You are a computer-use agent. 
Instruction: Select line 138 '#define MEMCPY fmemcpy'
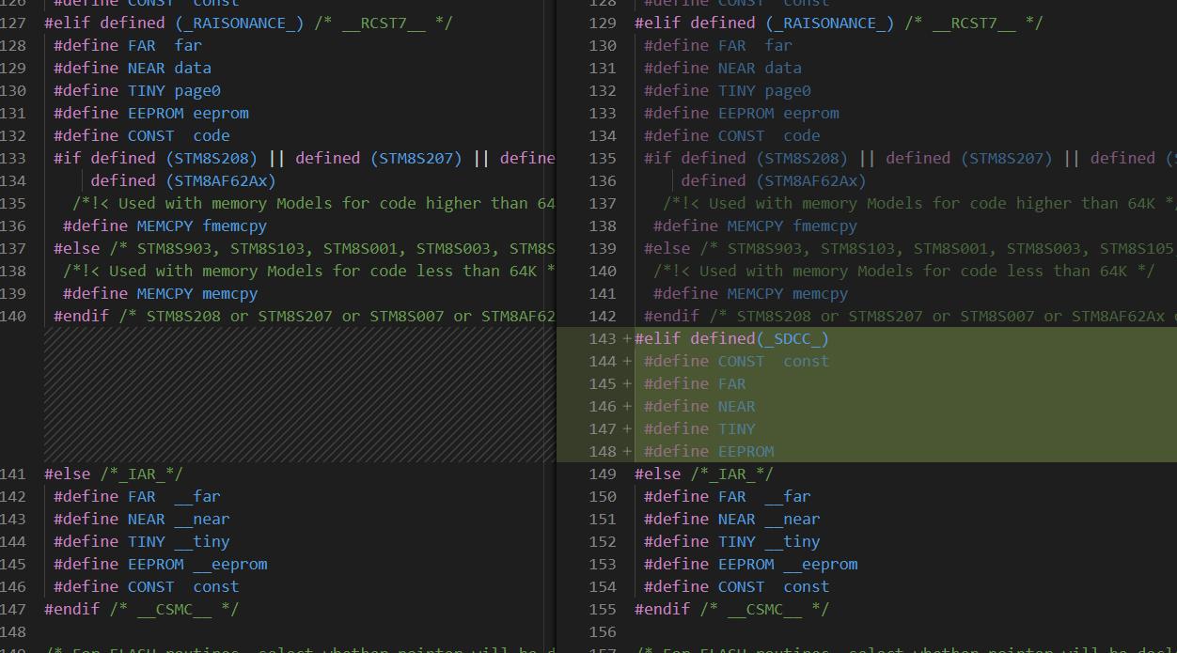pos(755,225)
